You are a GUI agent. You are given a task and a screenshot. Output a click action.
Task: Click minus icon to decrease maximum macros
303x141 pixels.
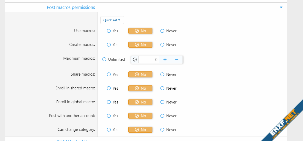[177, 59]
